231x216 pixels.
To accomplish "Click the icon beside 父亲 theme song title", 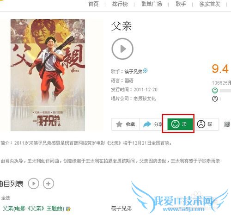I will click(68, 209).
